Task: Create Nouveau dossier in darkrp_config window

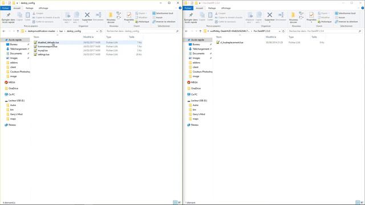Action: click(111, 18)
